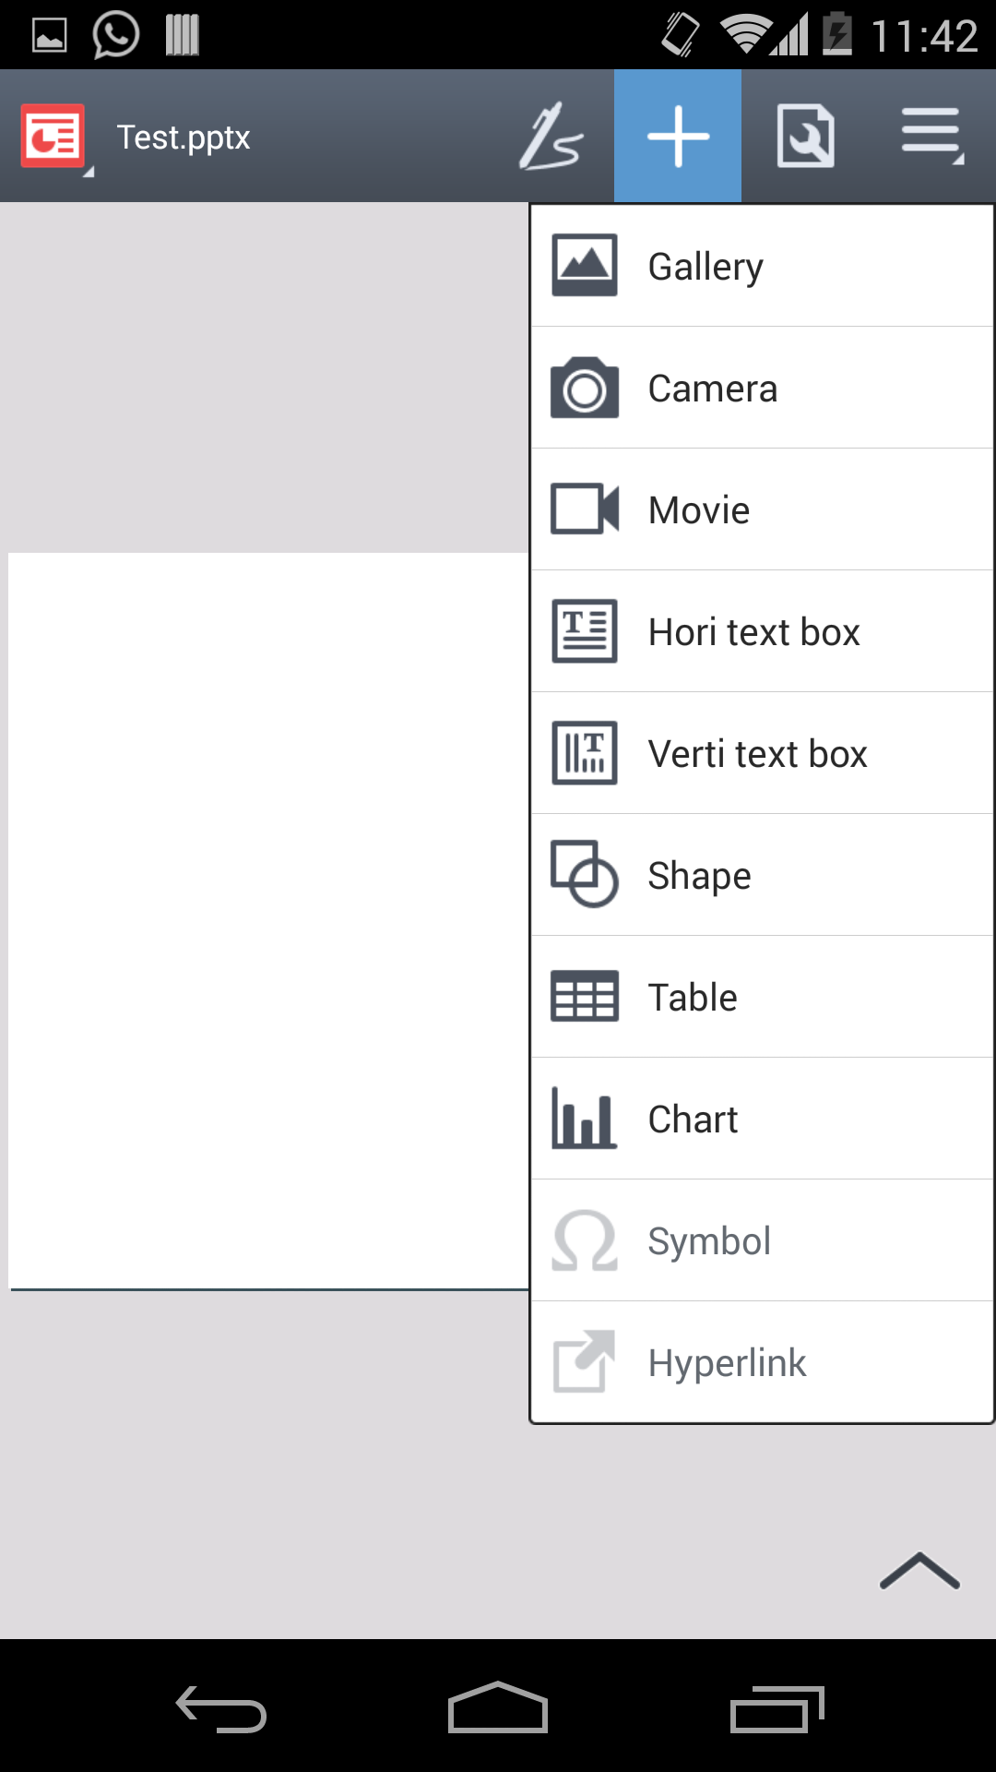The width and height of the screenshot is (996, 1772).
Task: Insert a Verti text box
Action: pos(762,753)
